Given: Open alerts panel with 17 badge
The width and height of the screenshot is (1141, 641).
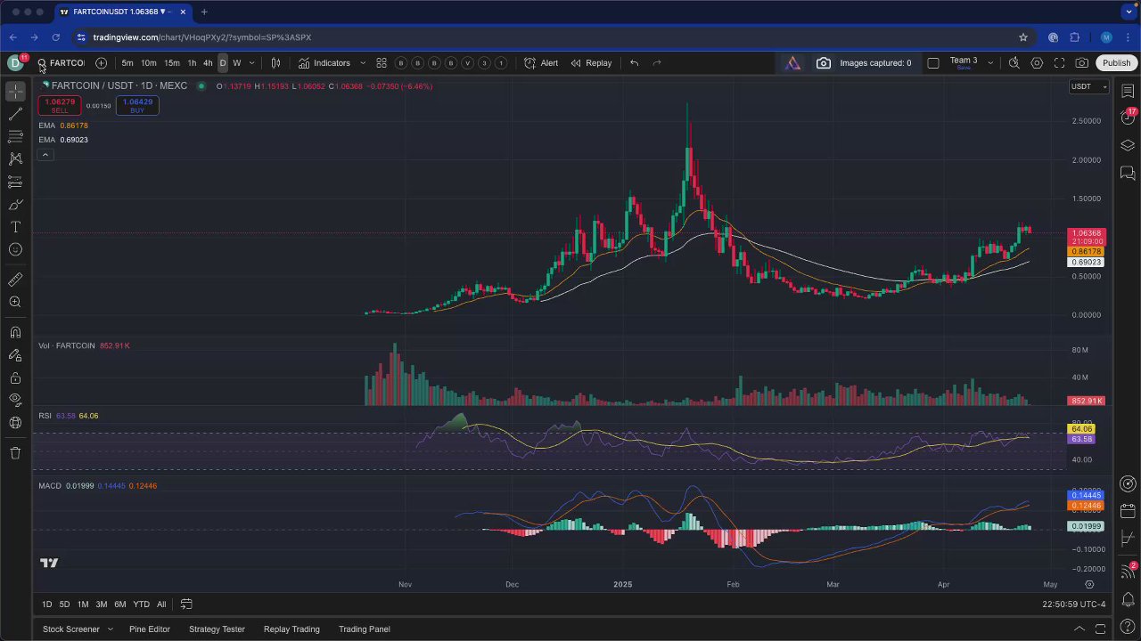Looking at the screenshot, I should click(1128, 118).
